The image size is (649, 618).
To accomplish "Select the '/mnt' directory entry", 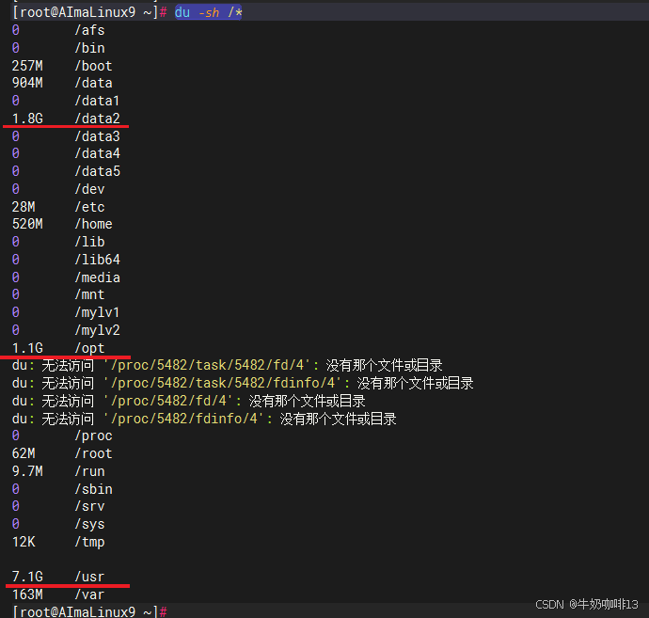I will (89, 294).
